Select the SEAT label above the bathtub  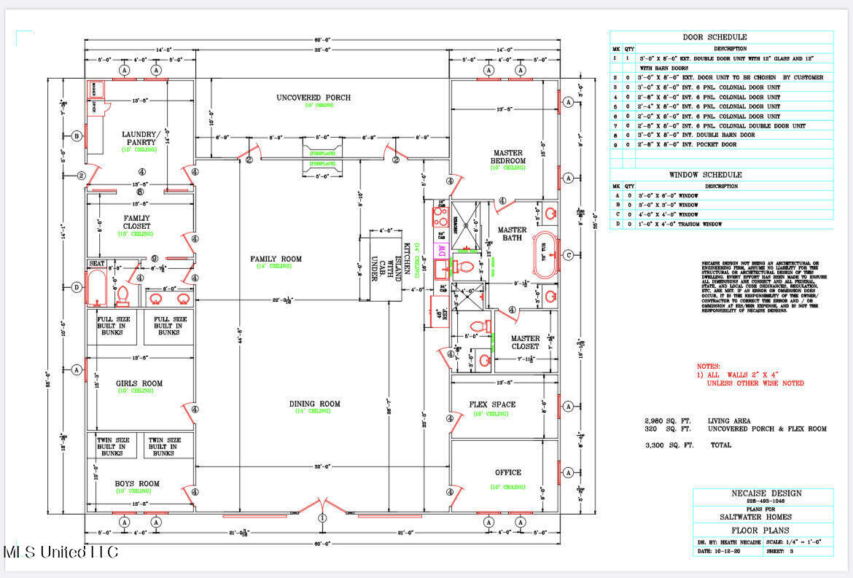pos(97,264)
